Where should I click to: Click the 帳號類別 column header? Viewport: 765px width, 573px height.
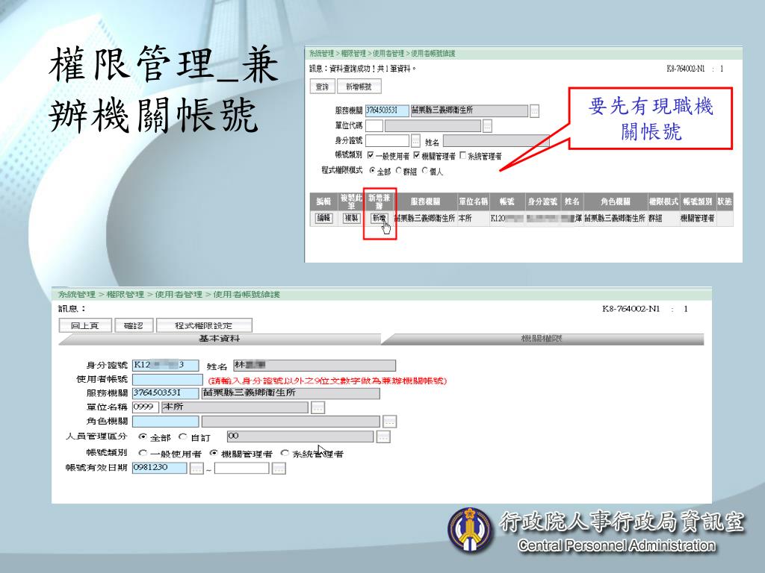(x=697, y=201)
